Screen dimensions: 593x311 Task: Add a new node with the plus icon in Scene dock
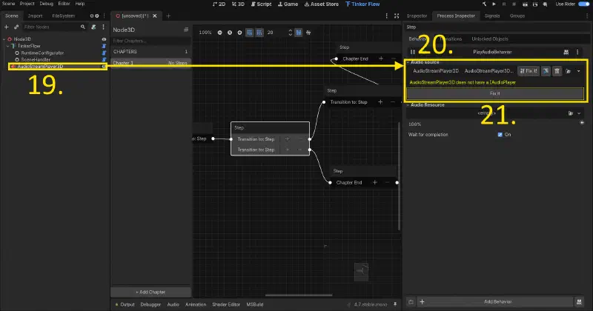(x=7, y=27)
